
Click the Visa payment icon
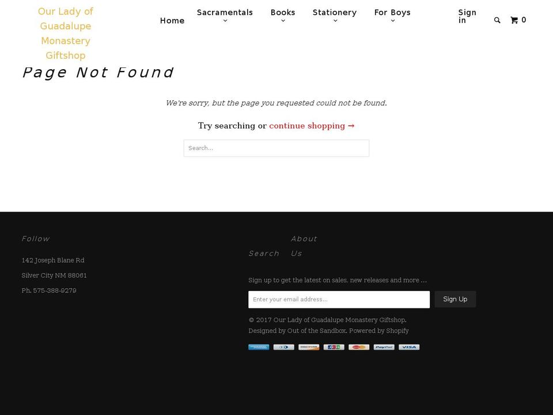[x=409, y=346]
